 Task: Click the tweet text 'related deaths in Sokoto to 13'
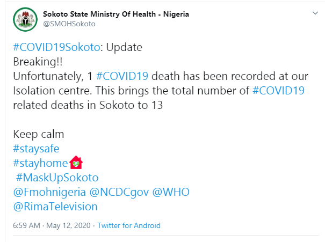(x=88, y=105)
